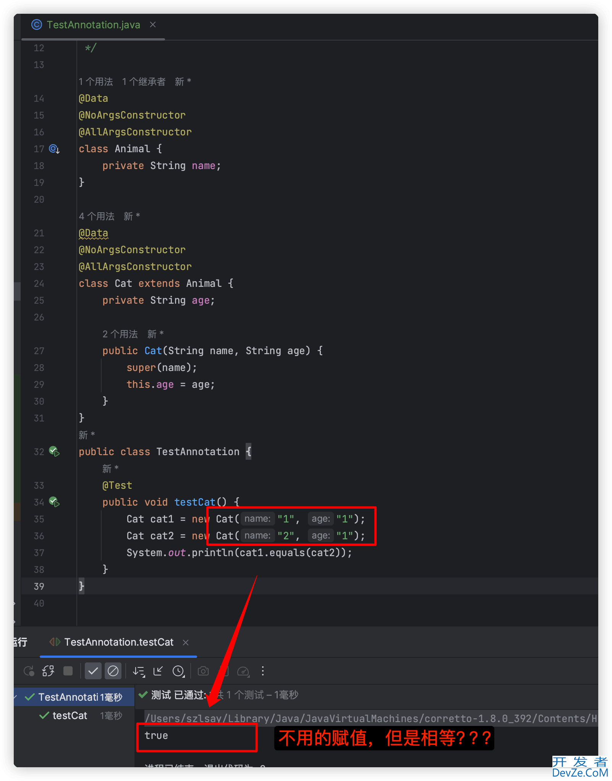This screenshot has width=612, height=781.
Task: Click the 'age:' parameter hint on line 36
Action: [321, 536]
